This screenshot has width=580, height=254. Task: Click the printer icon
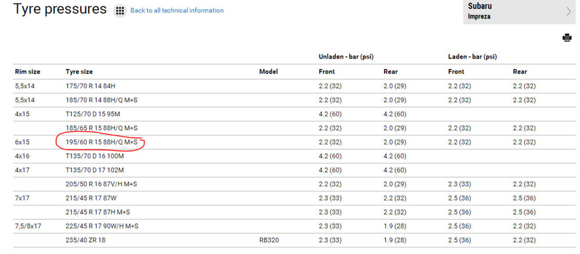(567, 38)
